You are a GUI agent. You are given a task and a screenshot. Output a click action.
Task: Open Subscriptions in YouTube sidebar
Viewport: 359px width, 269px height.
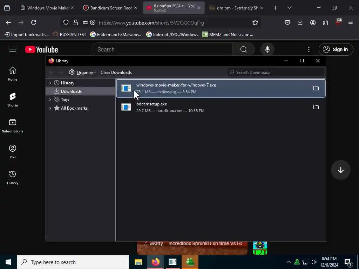point(13,126)
